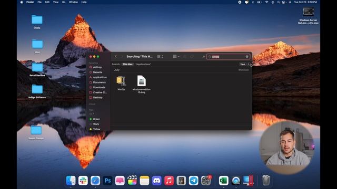The image size is (337, 189).
Task: Set search scope to This Mac
Action: tap(127, 64)
